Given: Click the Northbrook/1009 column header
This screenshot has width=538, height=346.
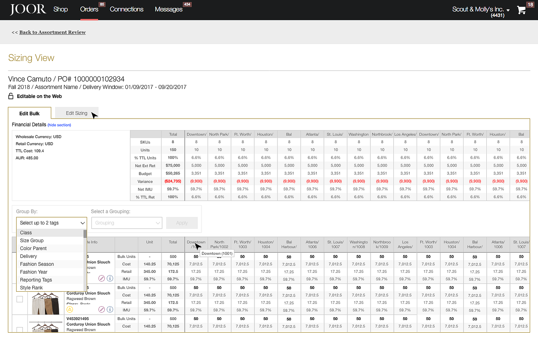Looking at the screenshot, I should tap(382, 244).
